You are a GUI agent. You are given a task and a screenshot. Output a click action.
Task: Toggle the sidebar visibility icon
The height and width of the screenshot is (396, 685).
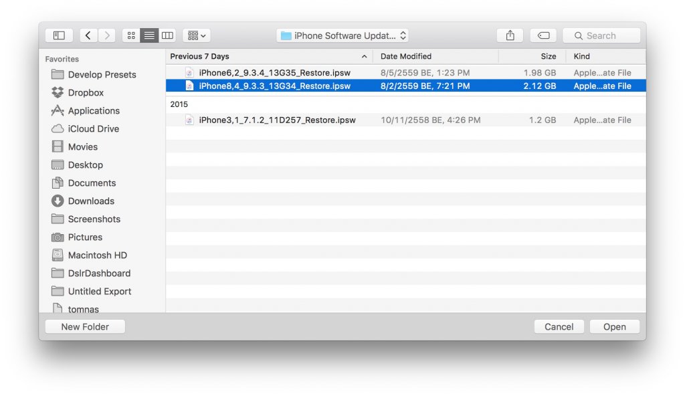click(x=59, y=35)
